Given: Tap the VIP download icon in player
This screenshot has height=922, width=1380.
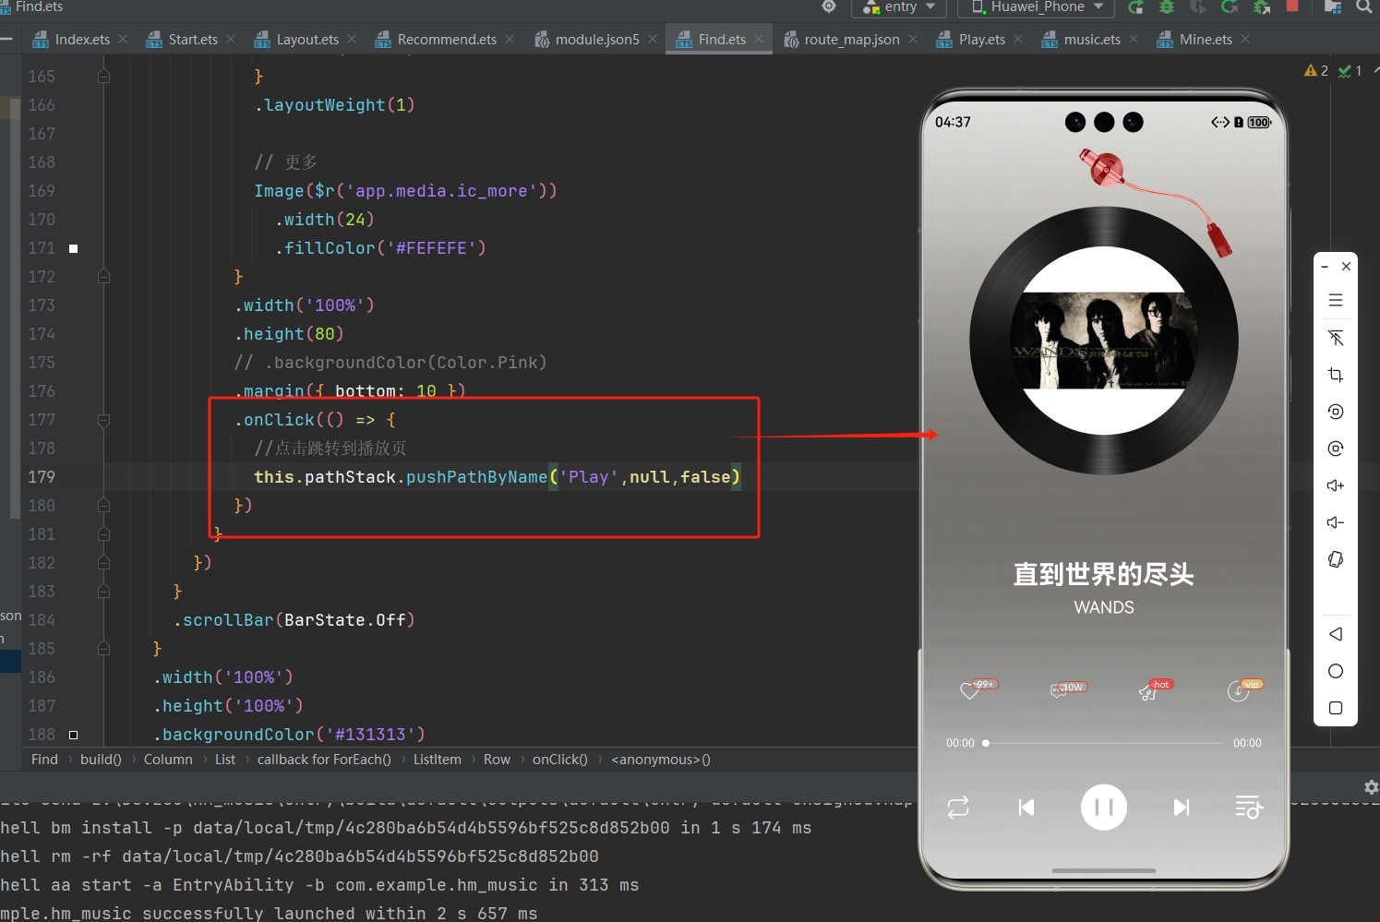Looking at the screenshot, I should tap(1239, 690).
